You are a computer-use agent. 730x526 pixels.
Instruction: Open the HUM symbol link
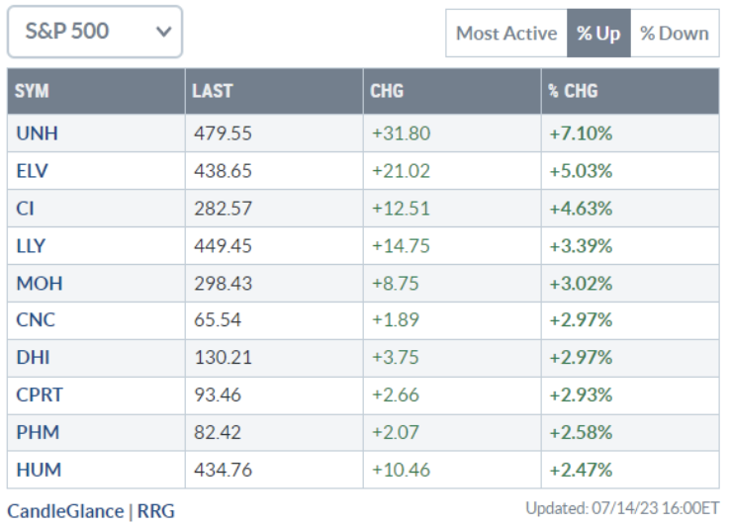38,469
